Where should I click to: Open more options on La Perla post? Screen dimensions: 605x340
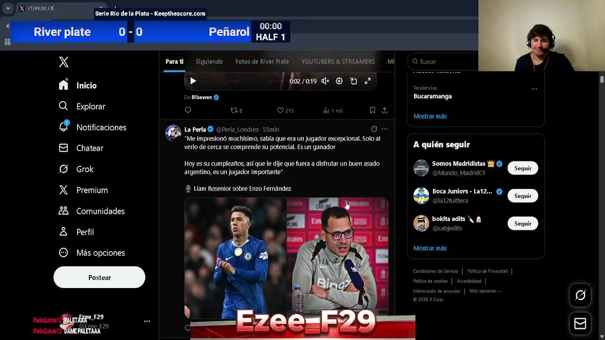pos(385,129)
